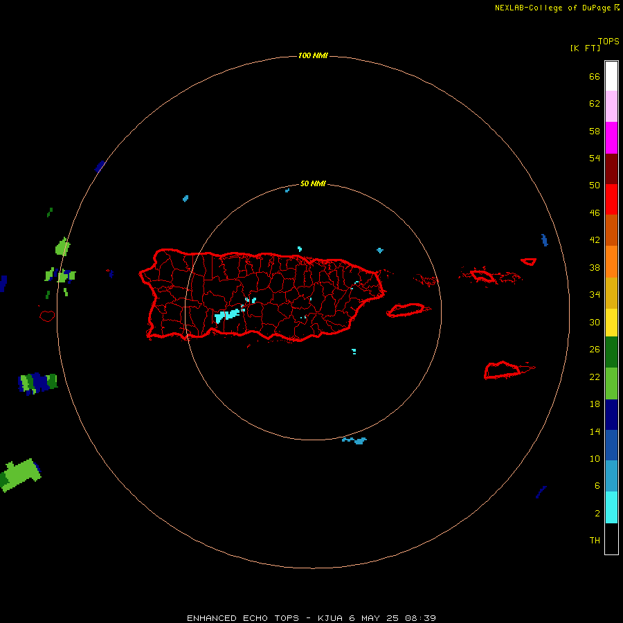Click the "26" scale label
Screen dimensions: 623x623
point(595,350)
